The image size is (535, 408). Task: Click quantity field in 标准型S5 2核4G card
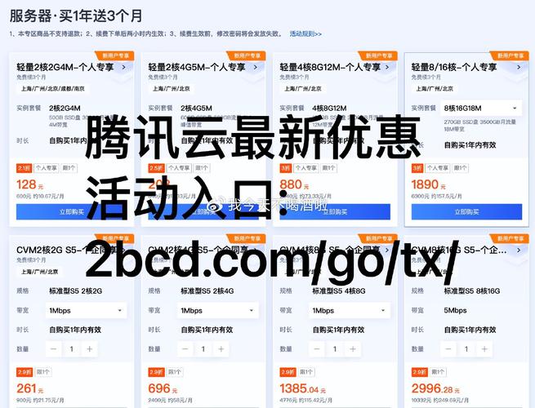click(203, 349)
